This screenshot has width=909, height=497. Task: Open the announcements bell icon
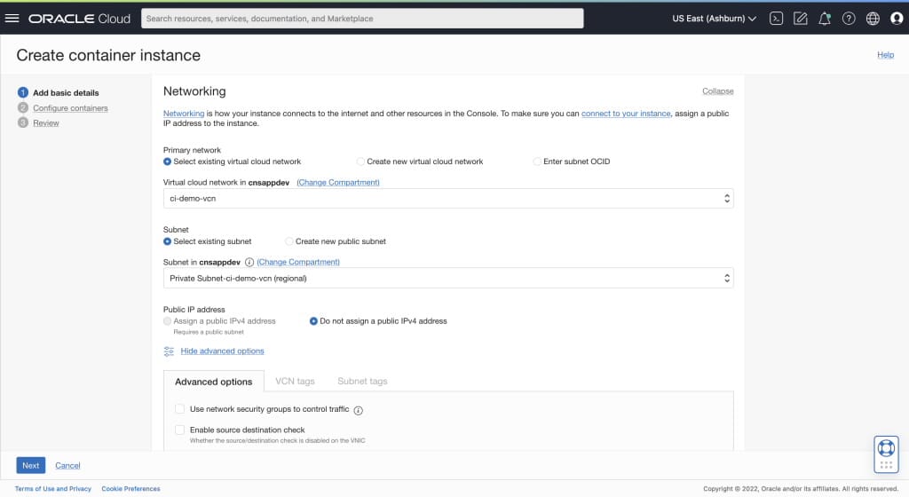pos(825,18)
